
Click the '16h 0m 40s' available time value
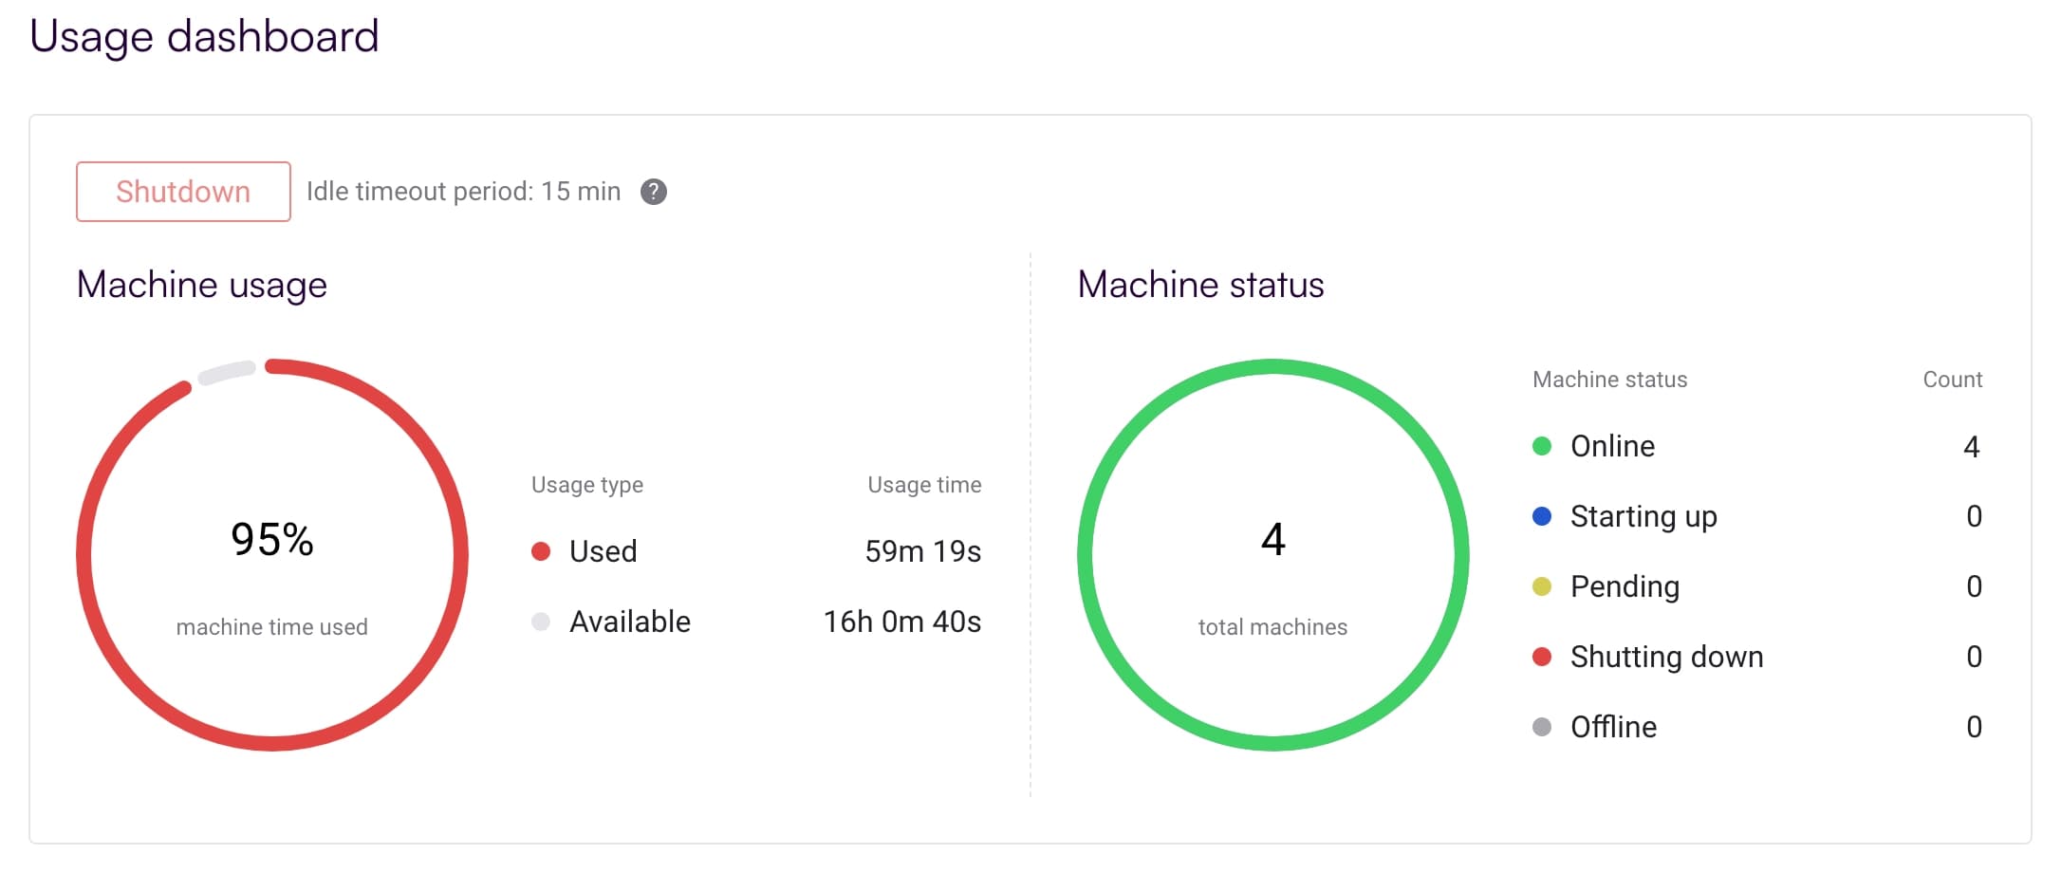pyautogui.click(x=902, y=622)
